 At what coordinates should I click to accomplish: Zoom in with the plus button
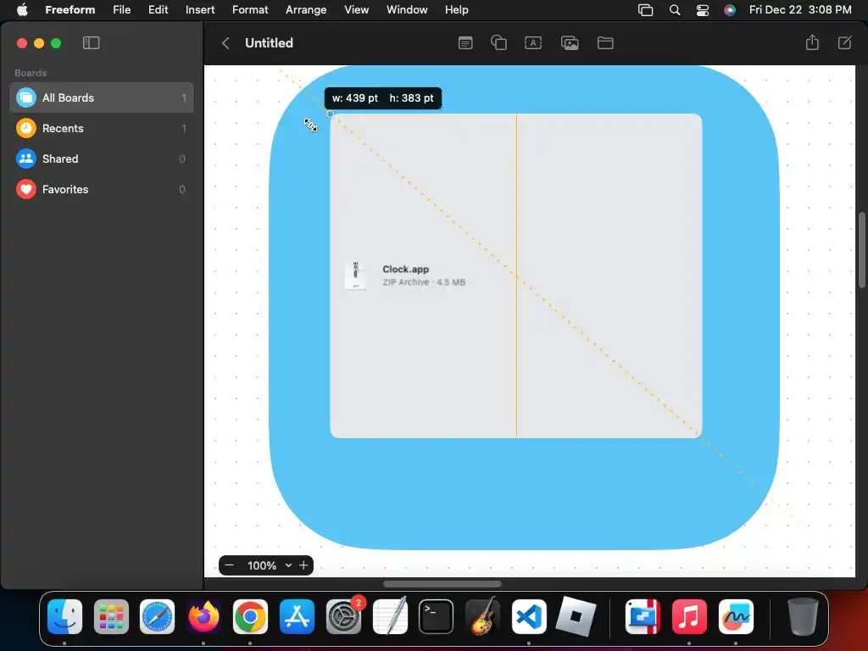(x=303, y=565)
